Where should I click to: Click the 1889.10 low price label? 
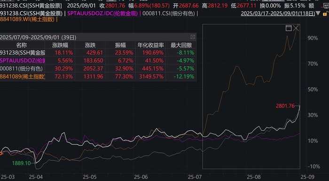(22, 163)
